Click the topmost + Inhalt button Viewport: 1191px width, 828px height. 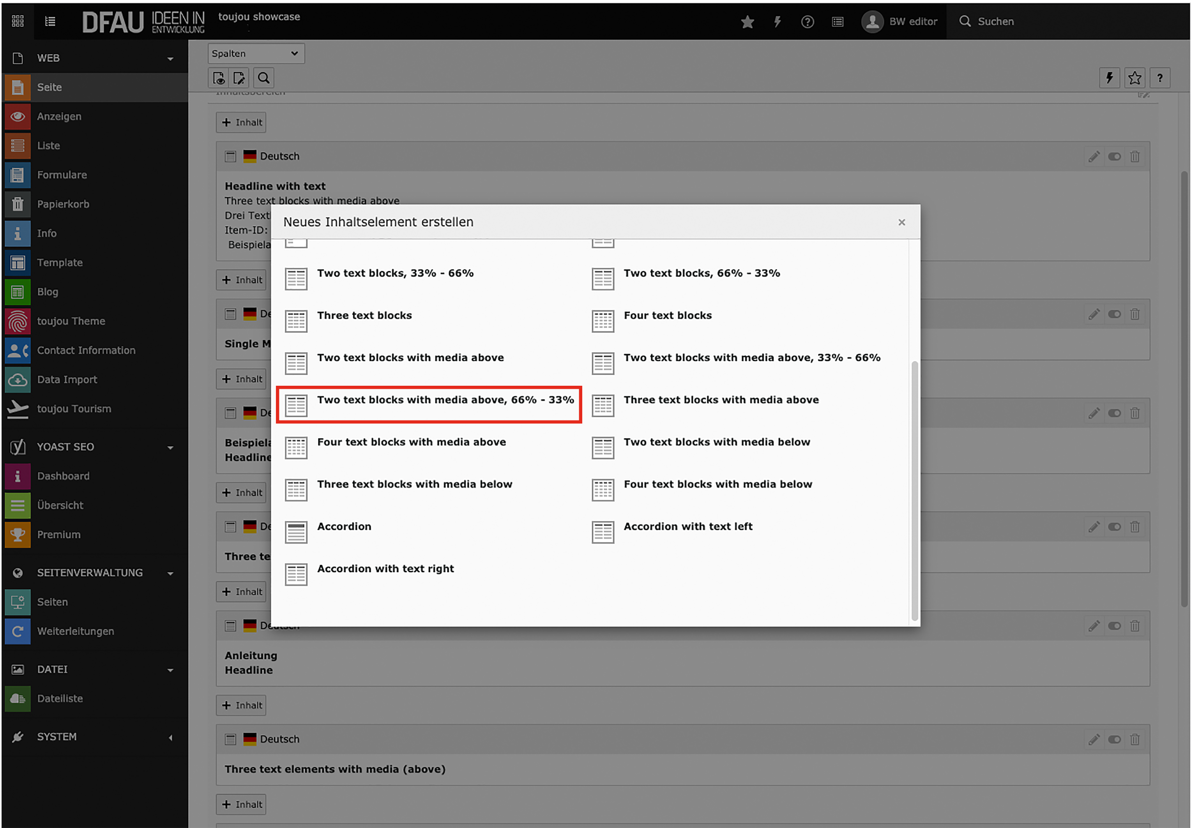(x=241, y=122)
